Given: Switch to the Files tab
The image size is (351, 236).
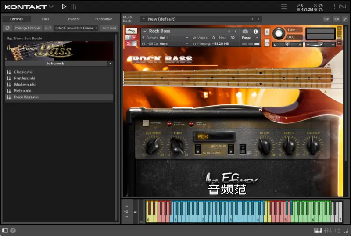Looking at the screenshot, I should click(46, 19).
